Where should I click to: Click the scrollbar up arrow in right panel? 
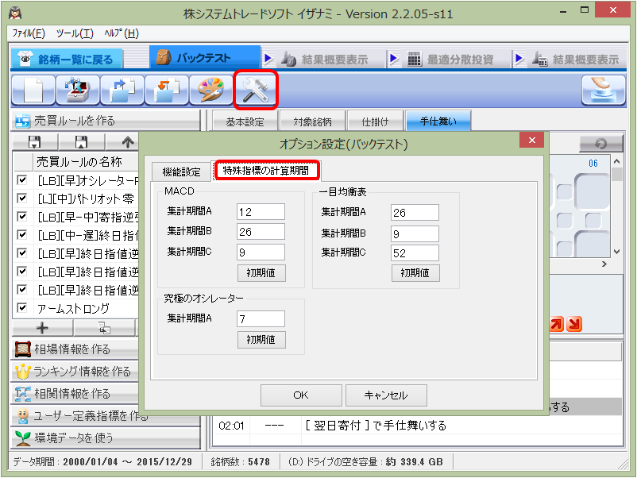pos(616,162)
